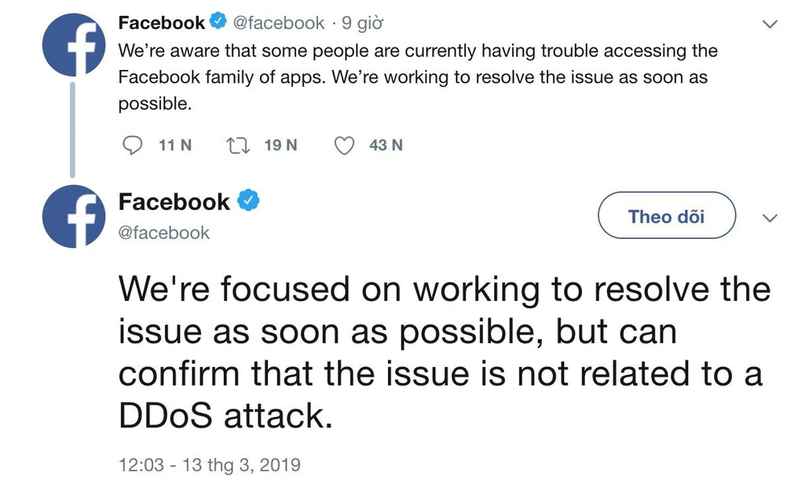The image size is (805, 491).
Task: Click the "19 N" retweet count
Action: point(281,146)
